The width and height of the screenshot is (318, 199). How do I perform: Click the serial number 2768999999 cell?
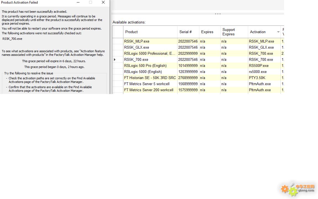pos(188,78)
